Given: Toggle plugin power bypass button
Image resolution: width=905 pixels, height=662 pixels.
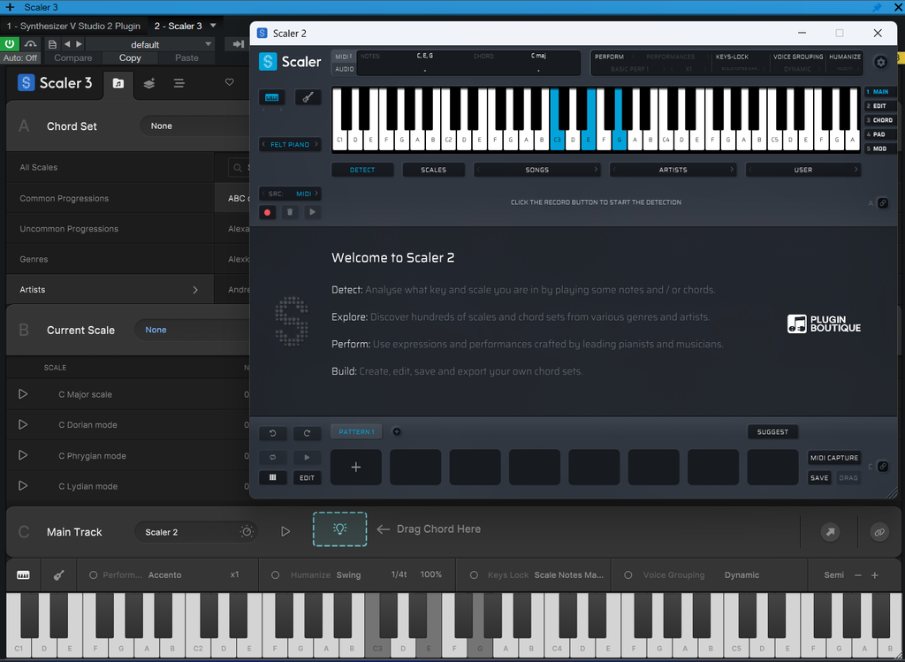Looking at the screenshot, I should [10, 44].
